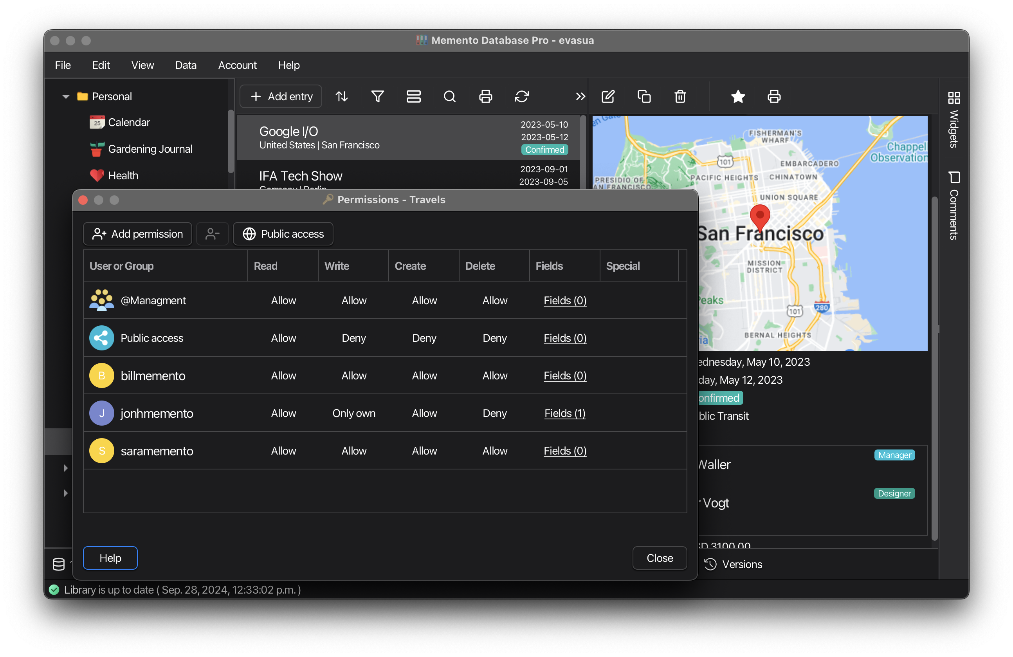Open Fields (1) settings for jonhmemento
1013x657 pixels.
tap(565, 413)
